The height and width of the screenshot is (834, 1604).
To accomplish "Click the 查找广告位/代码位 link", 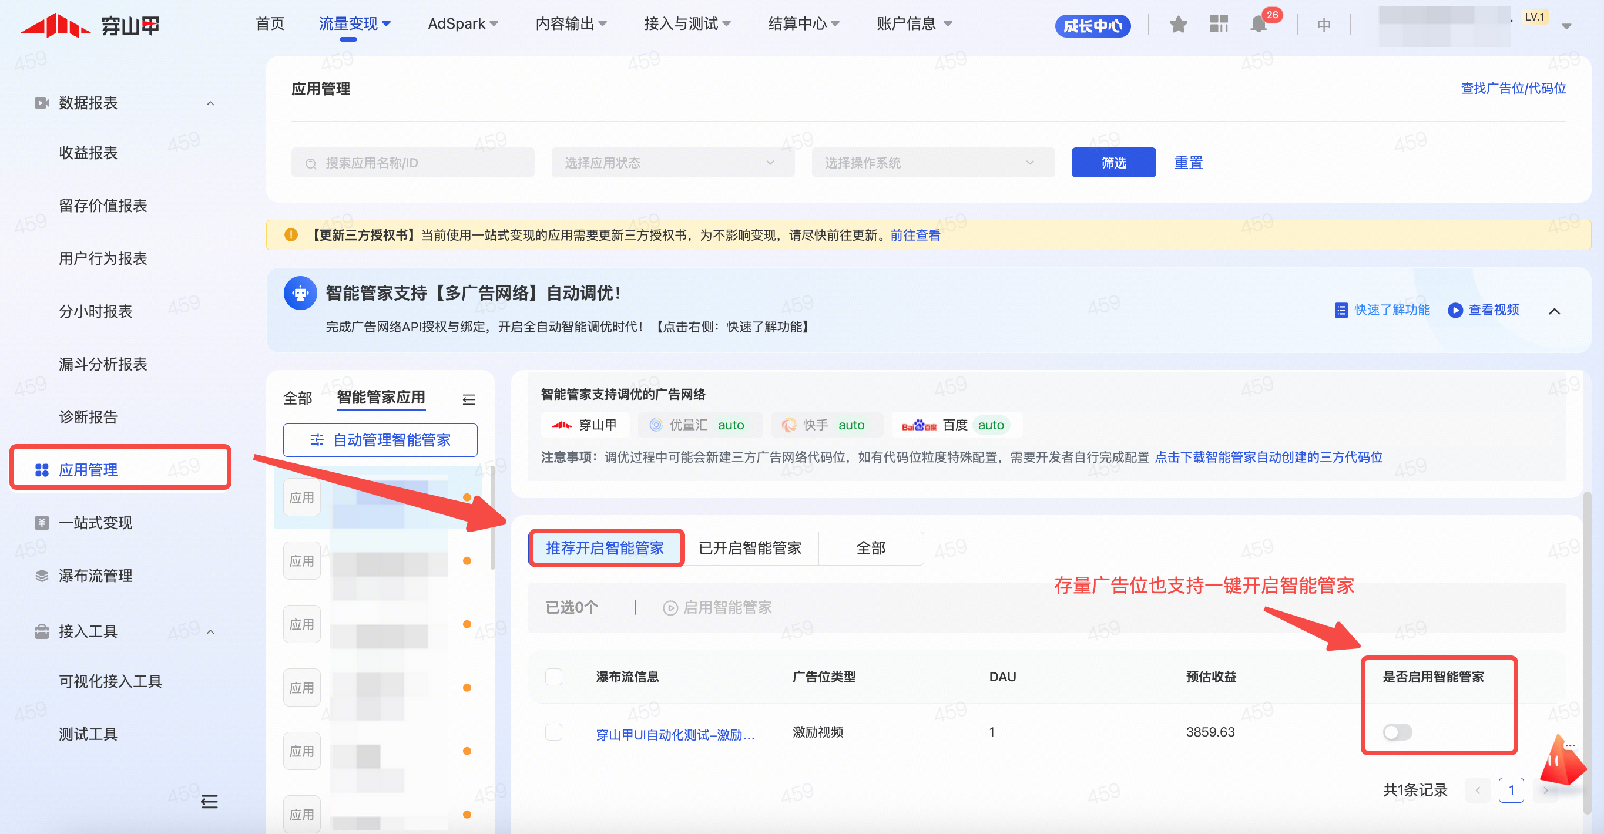I will pyautogui.click(x=1513, y=88).
